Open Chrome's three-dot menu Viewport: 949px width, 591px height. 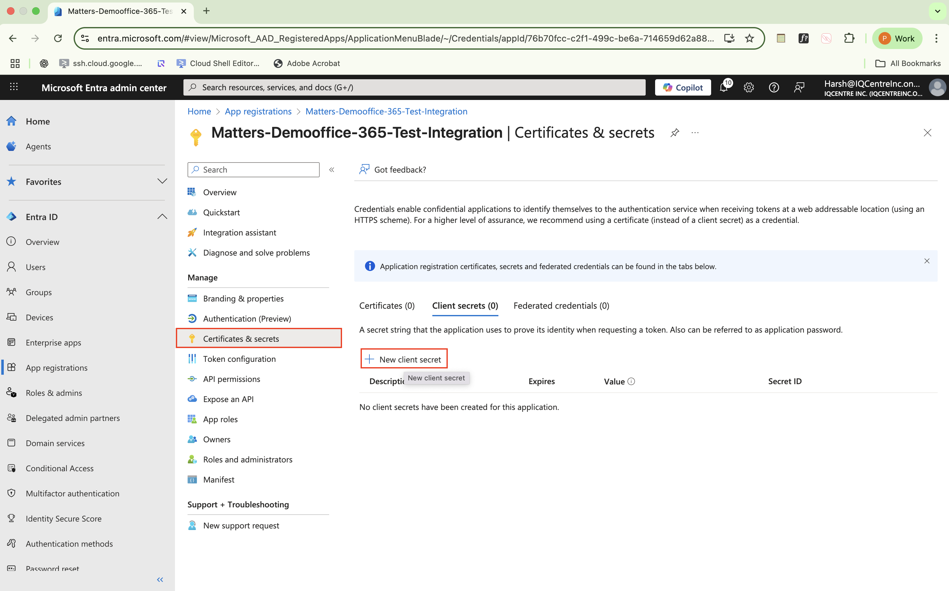point(936,38)
